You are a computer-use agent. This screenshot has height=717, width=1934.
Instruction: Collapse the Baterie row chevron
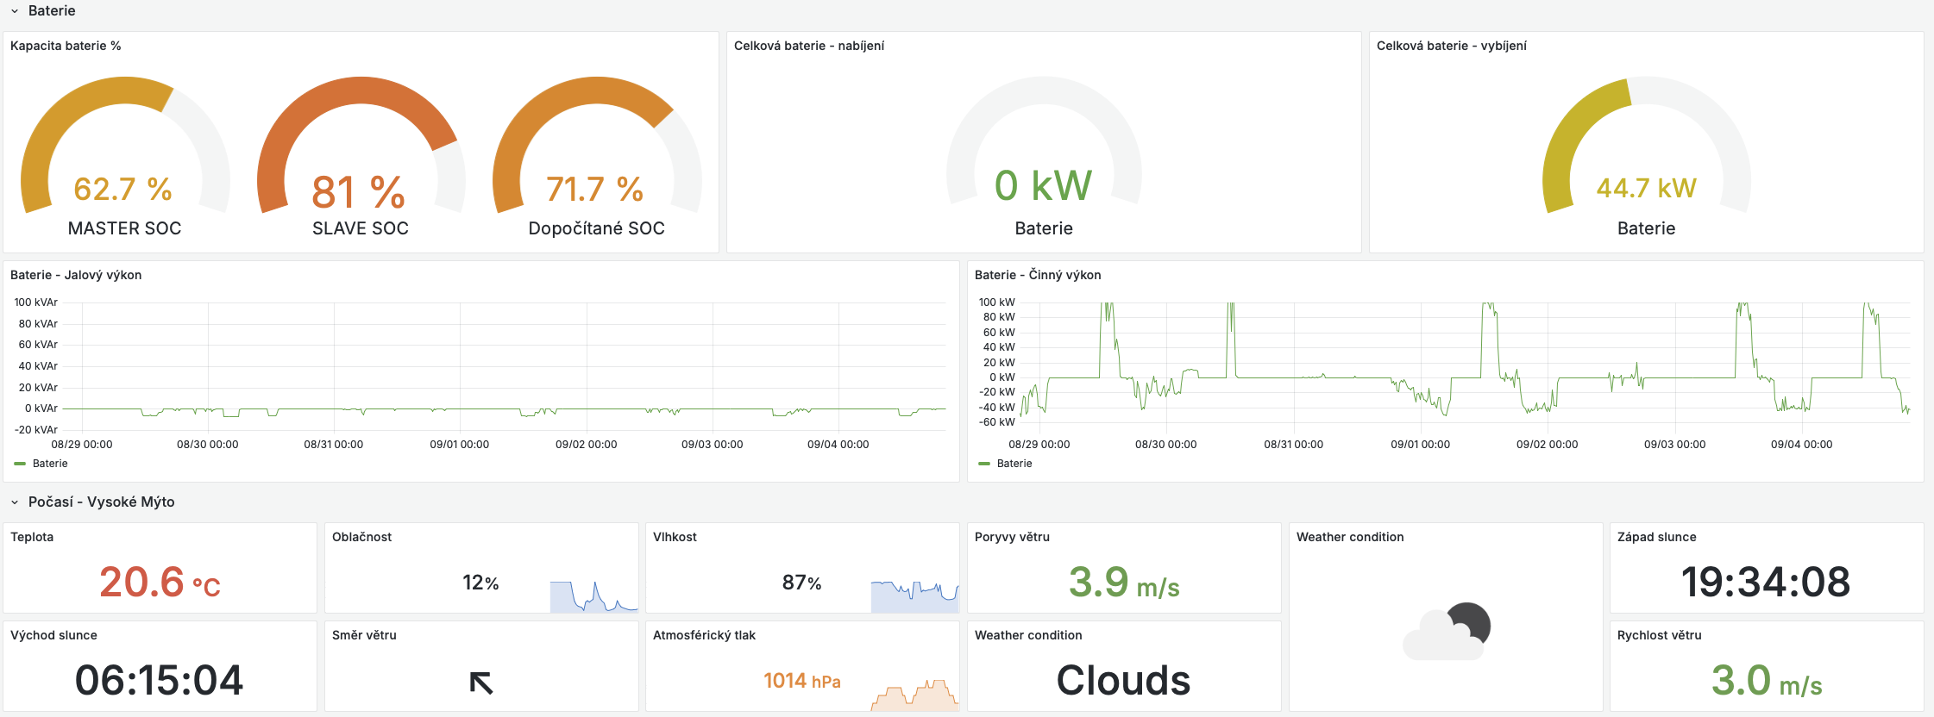pos(15,11)
